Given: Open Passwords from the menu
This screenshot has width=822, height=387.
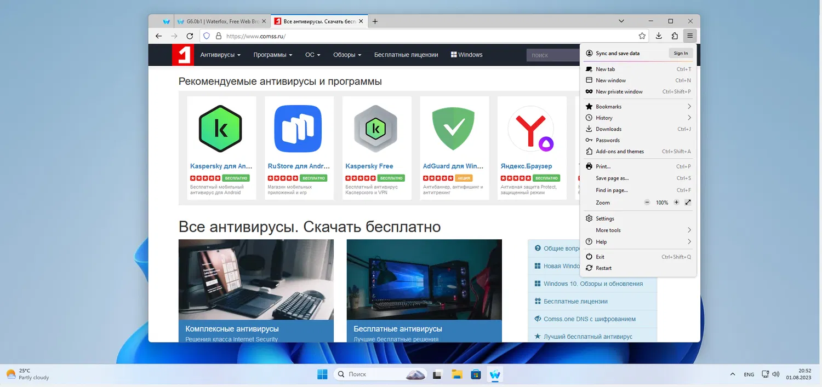Looking at the screenshot, I should pyautogui.click(x=638, y=140).
